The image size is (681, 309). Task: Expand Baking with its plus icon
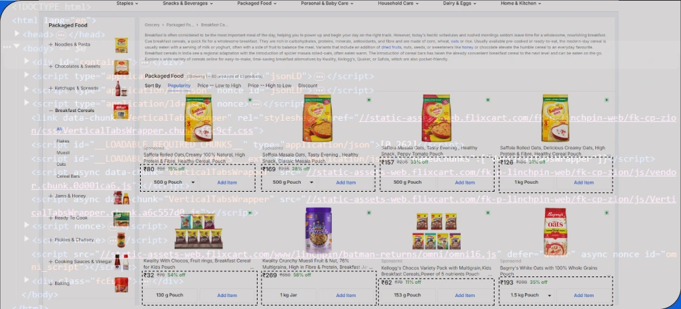click(51, 284)
